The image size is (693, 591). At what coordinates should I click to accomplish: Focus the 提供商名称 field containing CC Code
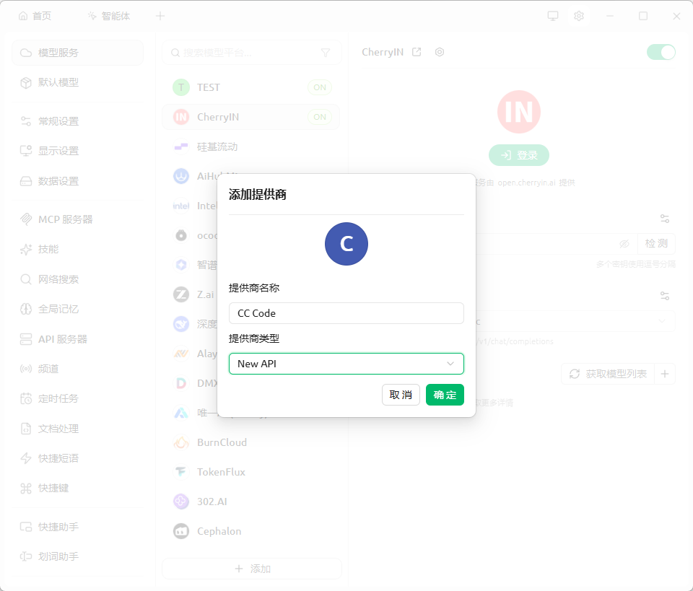(346, 313)
